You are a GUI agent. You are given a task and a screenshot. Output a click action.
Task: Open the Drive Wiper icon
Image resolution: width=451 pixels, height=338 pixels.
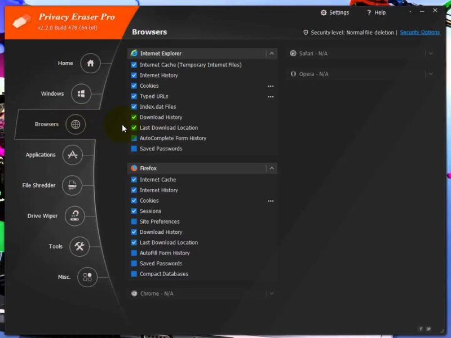pos(75,216)
